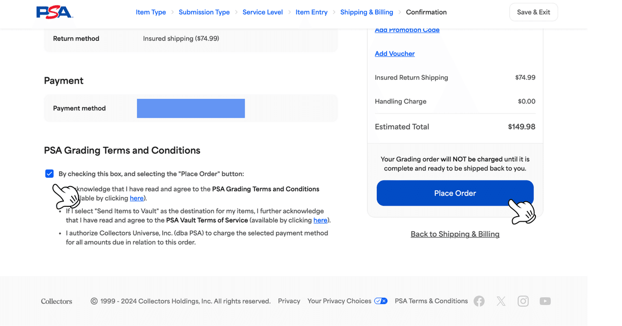
Task: Open Back to Shipping & Billing link
Action: click(x=455, y=234)
